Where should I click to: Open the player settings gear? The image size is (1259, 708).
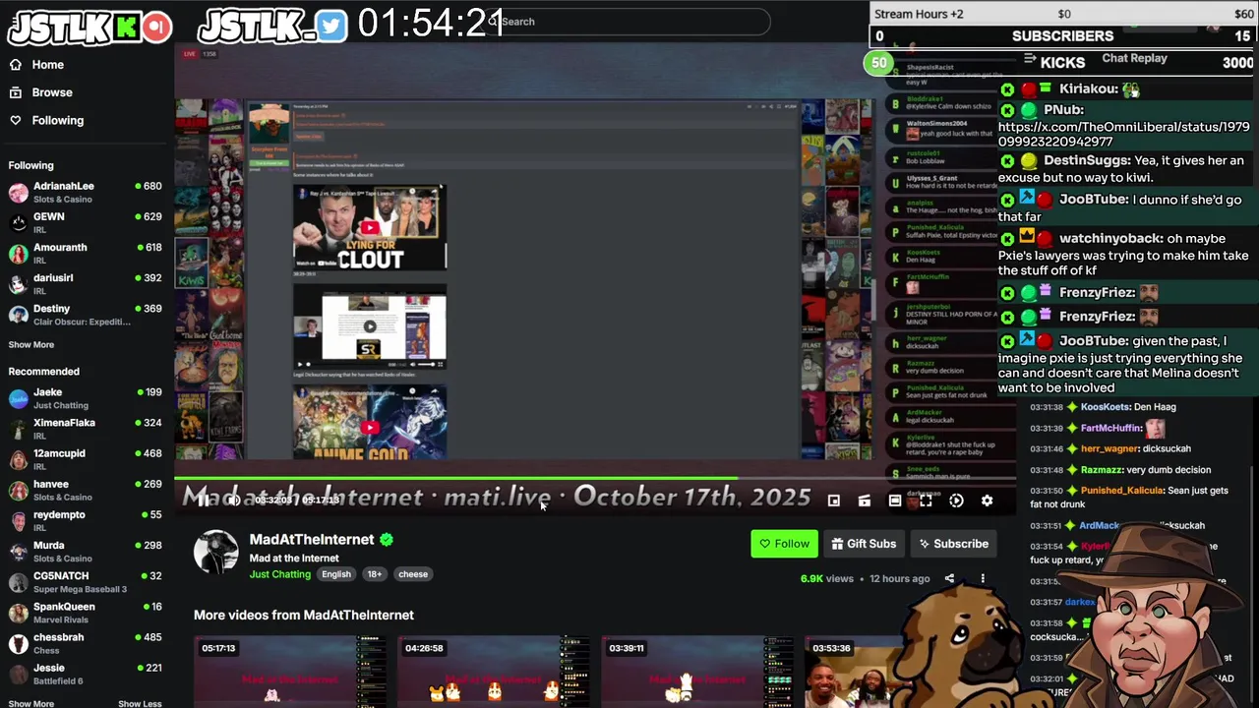coord(987,501)
